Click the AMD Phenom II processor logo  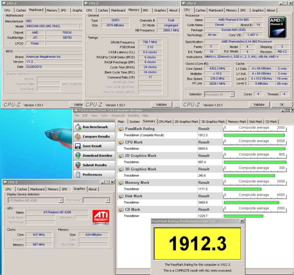coord(277,27)
